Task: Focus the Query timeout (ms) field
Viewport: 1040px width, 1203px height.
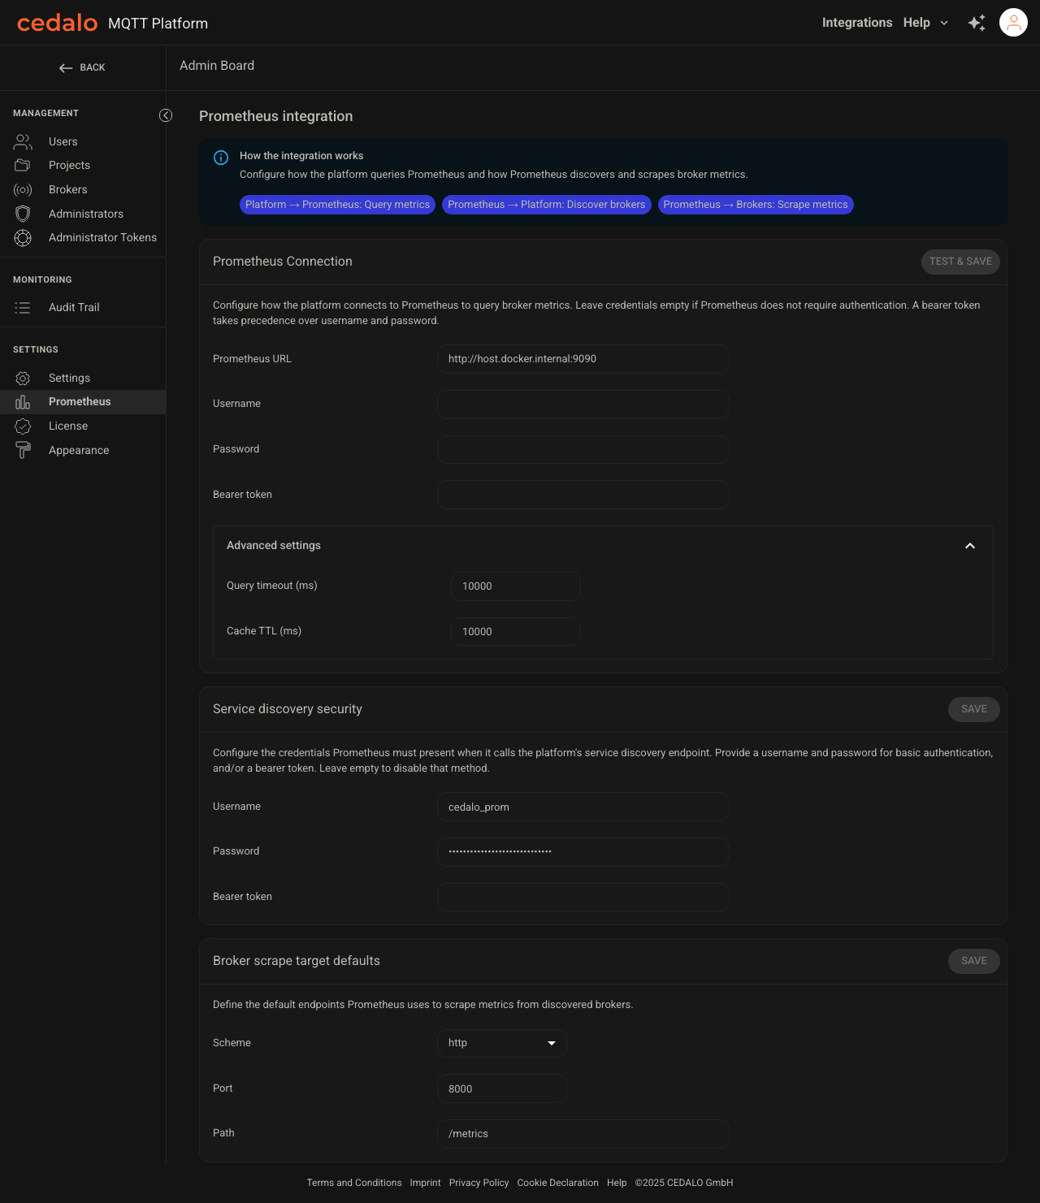Action: (x=516, y=586)
